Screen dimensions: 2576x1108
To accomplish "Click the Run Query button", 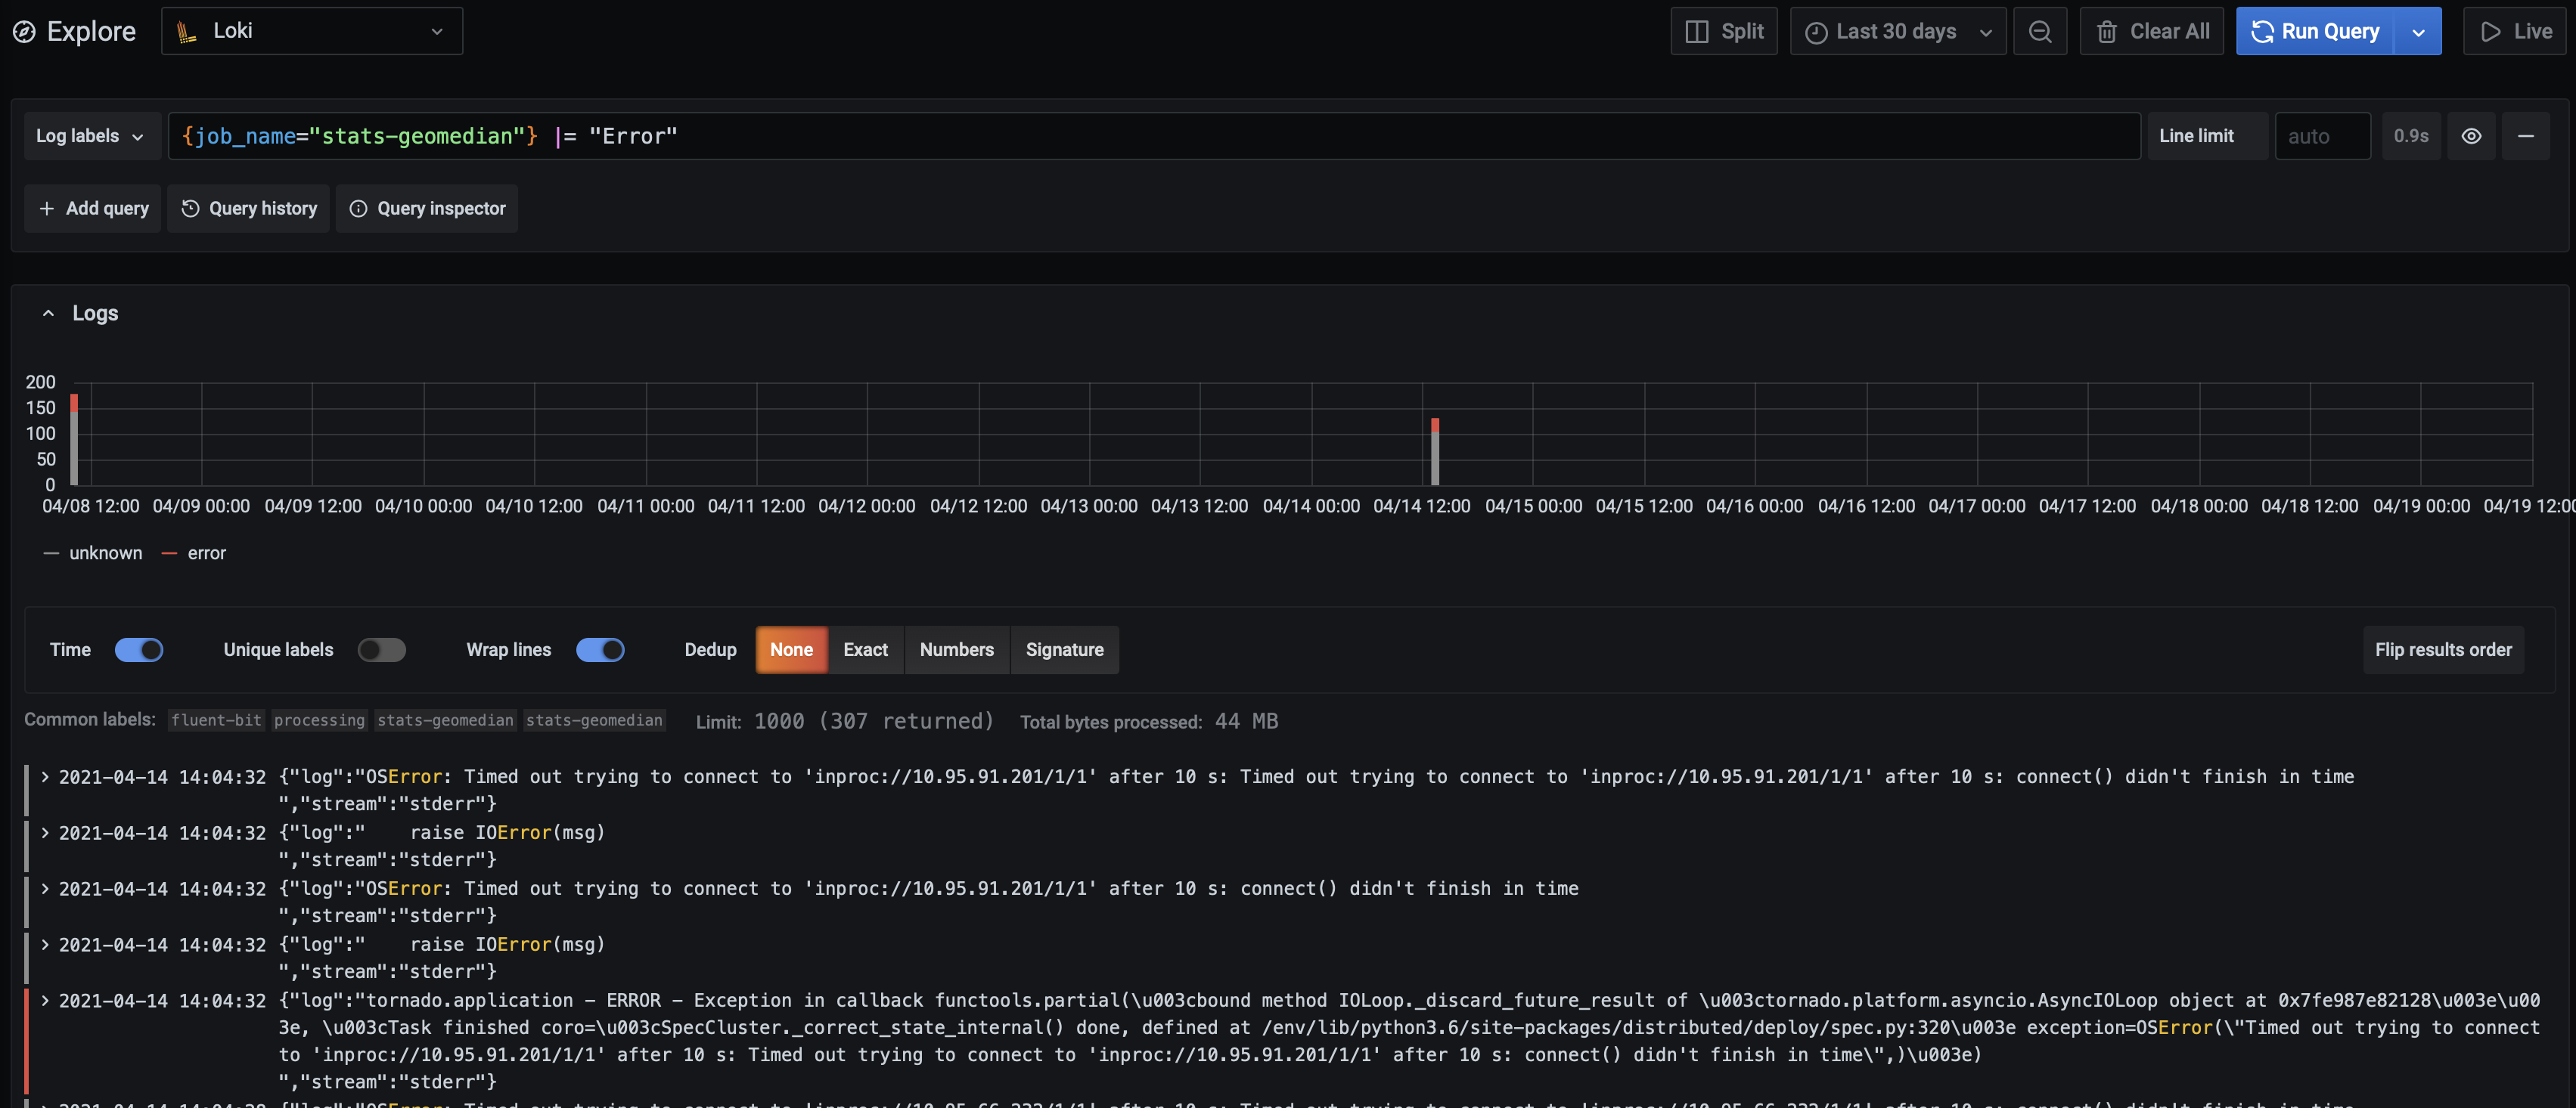I will 2314,32.
